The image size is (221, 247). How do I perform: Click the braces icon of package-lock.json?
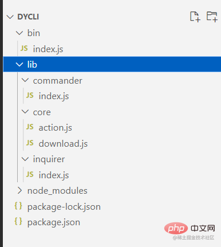click(x=18, y=206)
